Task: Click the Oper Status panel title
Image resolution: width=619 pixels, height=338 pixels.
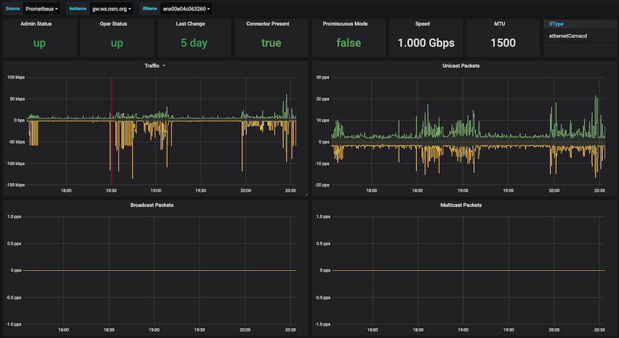Action: click(x=117, y=24)
